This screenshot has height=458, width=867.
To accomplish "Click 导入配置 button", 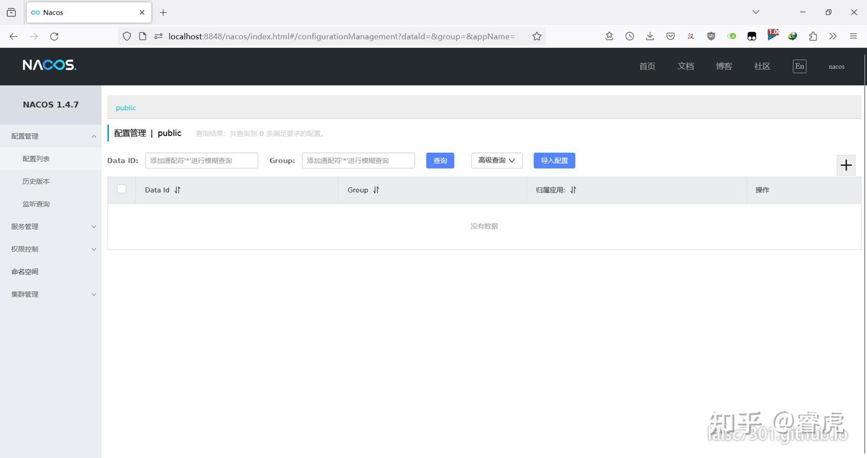I will coord(555,160).
